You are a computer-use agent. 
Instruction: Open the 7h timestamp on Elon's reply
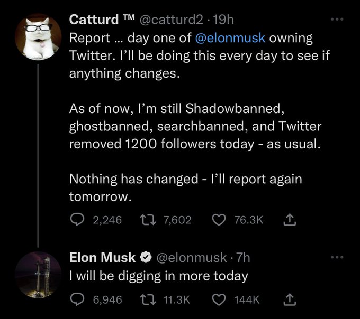pos(243,258)
